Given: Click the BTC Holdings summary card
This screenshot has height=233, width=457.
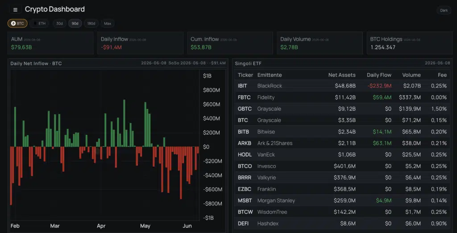Looking at the screenshot, I should click(410, 43).
